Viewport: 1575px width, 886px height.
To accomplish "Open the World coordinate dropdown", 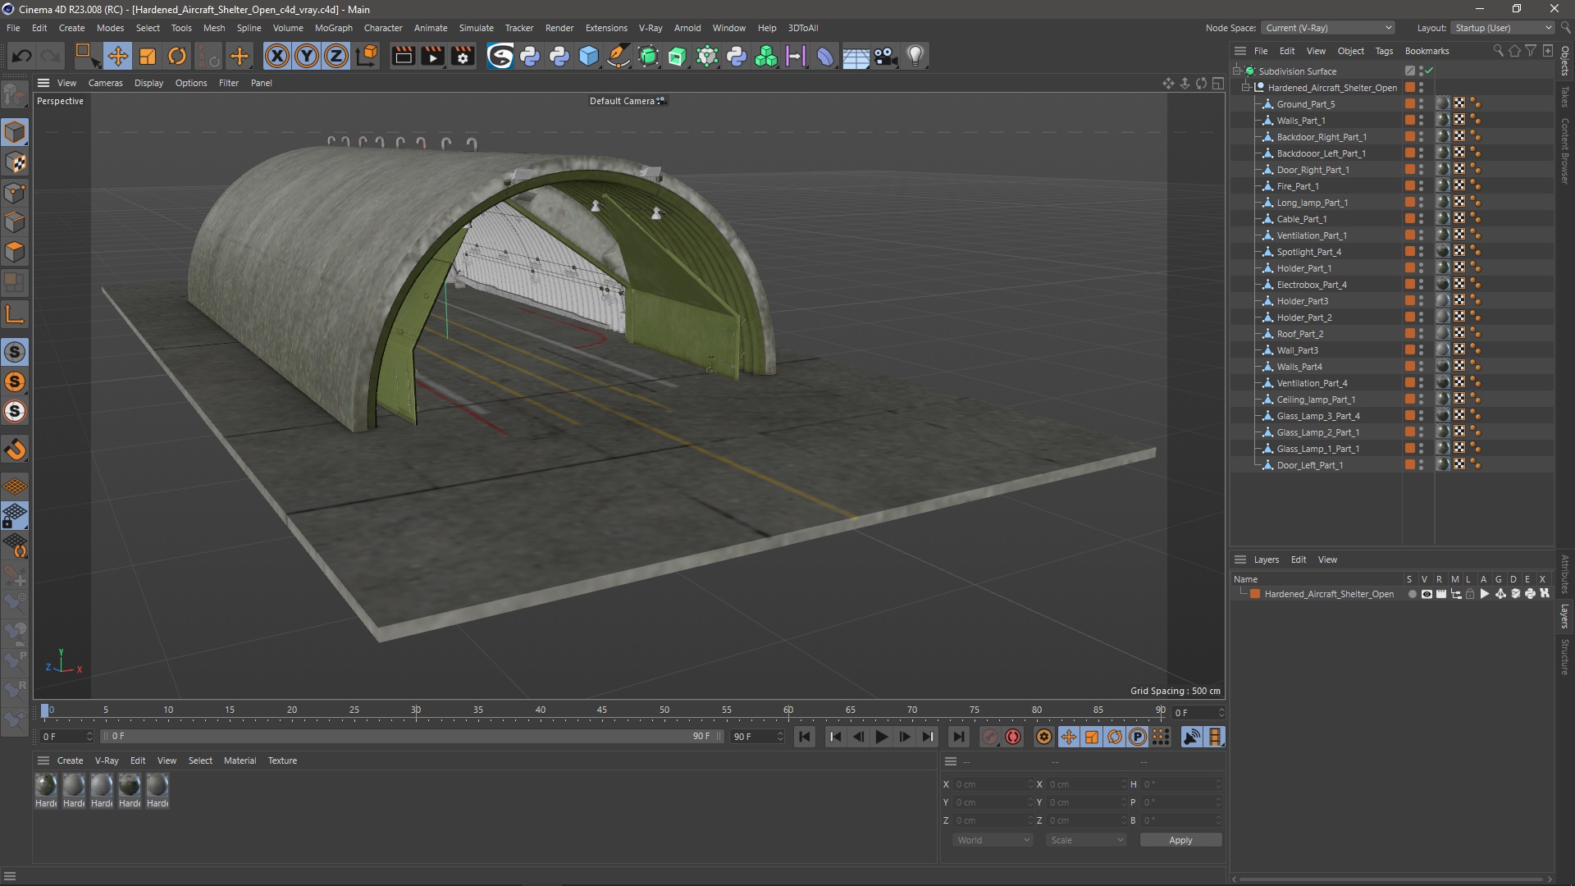I will [x=993, y=840].
